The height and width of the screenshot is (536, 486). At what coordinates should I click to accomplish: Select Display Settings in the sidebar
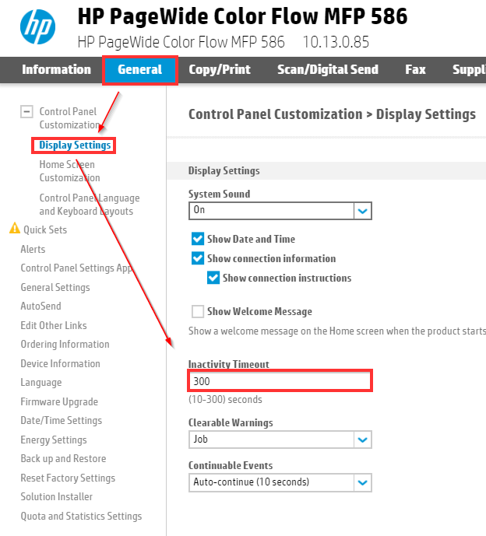pos(75,145)
